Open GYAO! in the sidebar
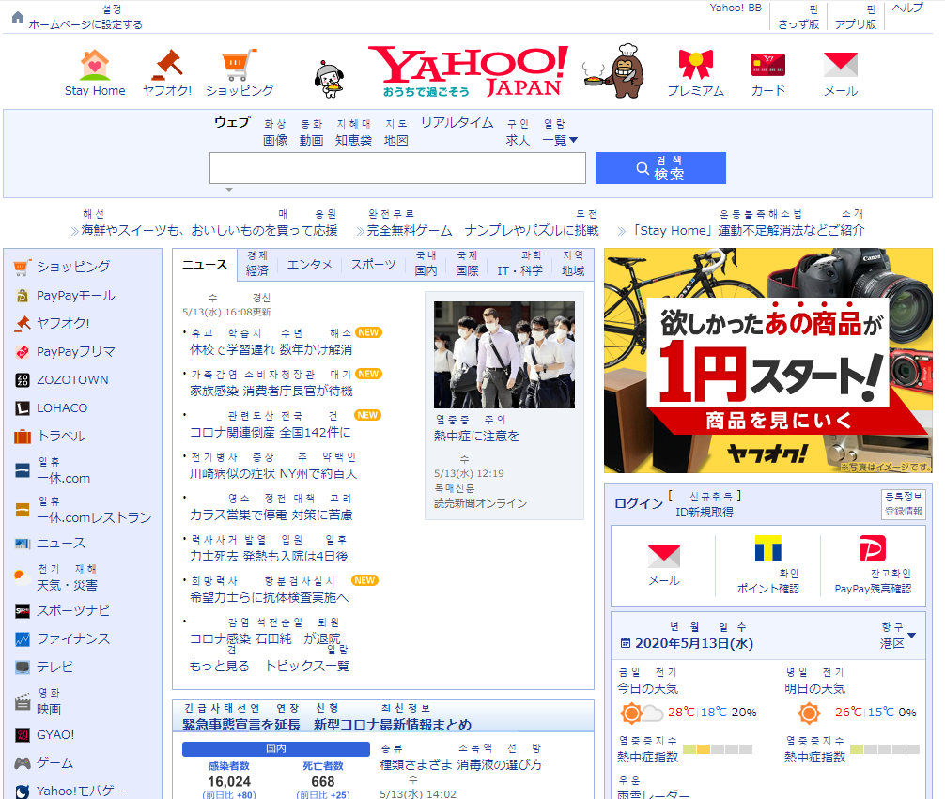Viewport: 945px width, 799px height. (55, 734)
